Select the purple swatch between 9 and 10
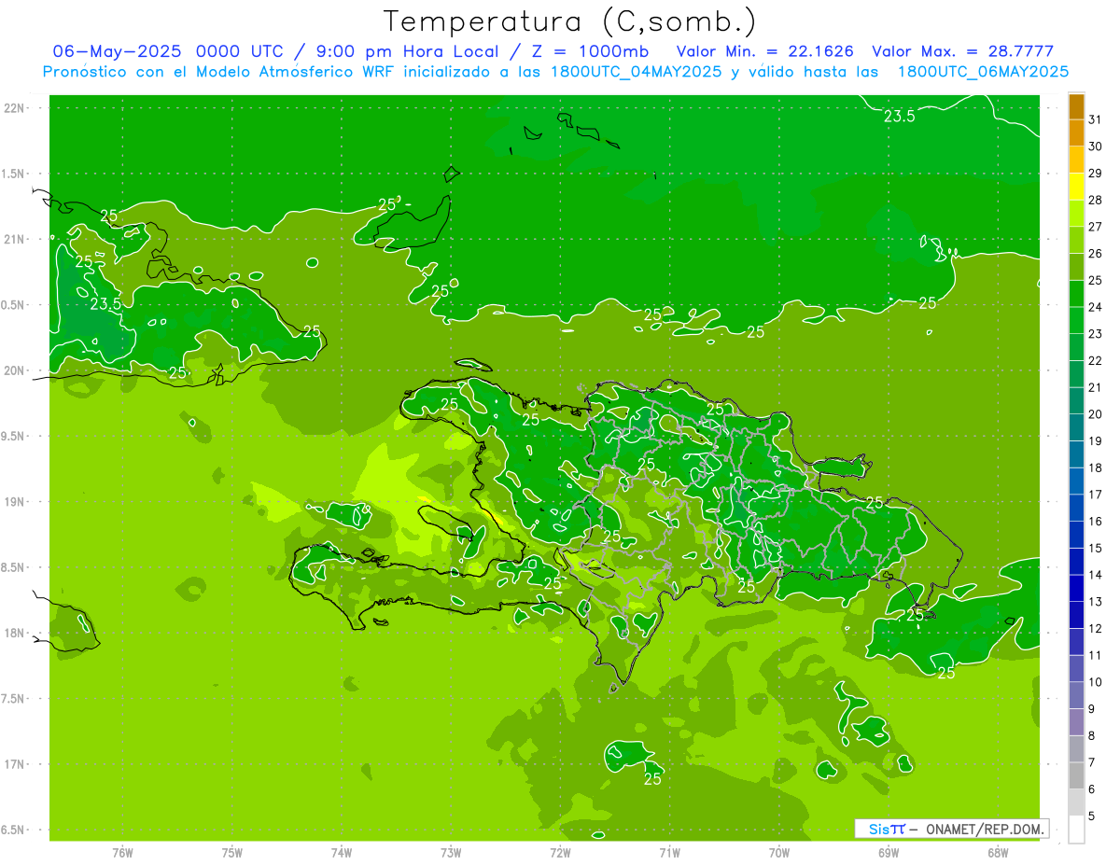The image size is (1120, 865). click(1076, 695)
